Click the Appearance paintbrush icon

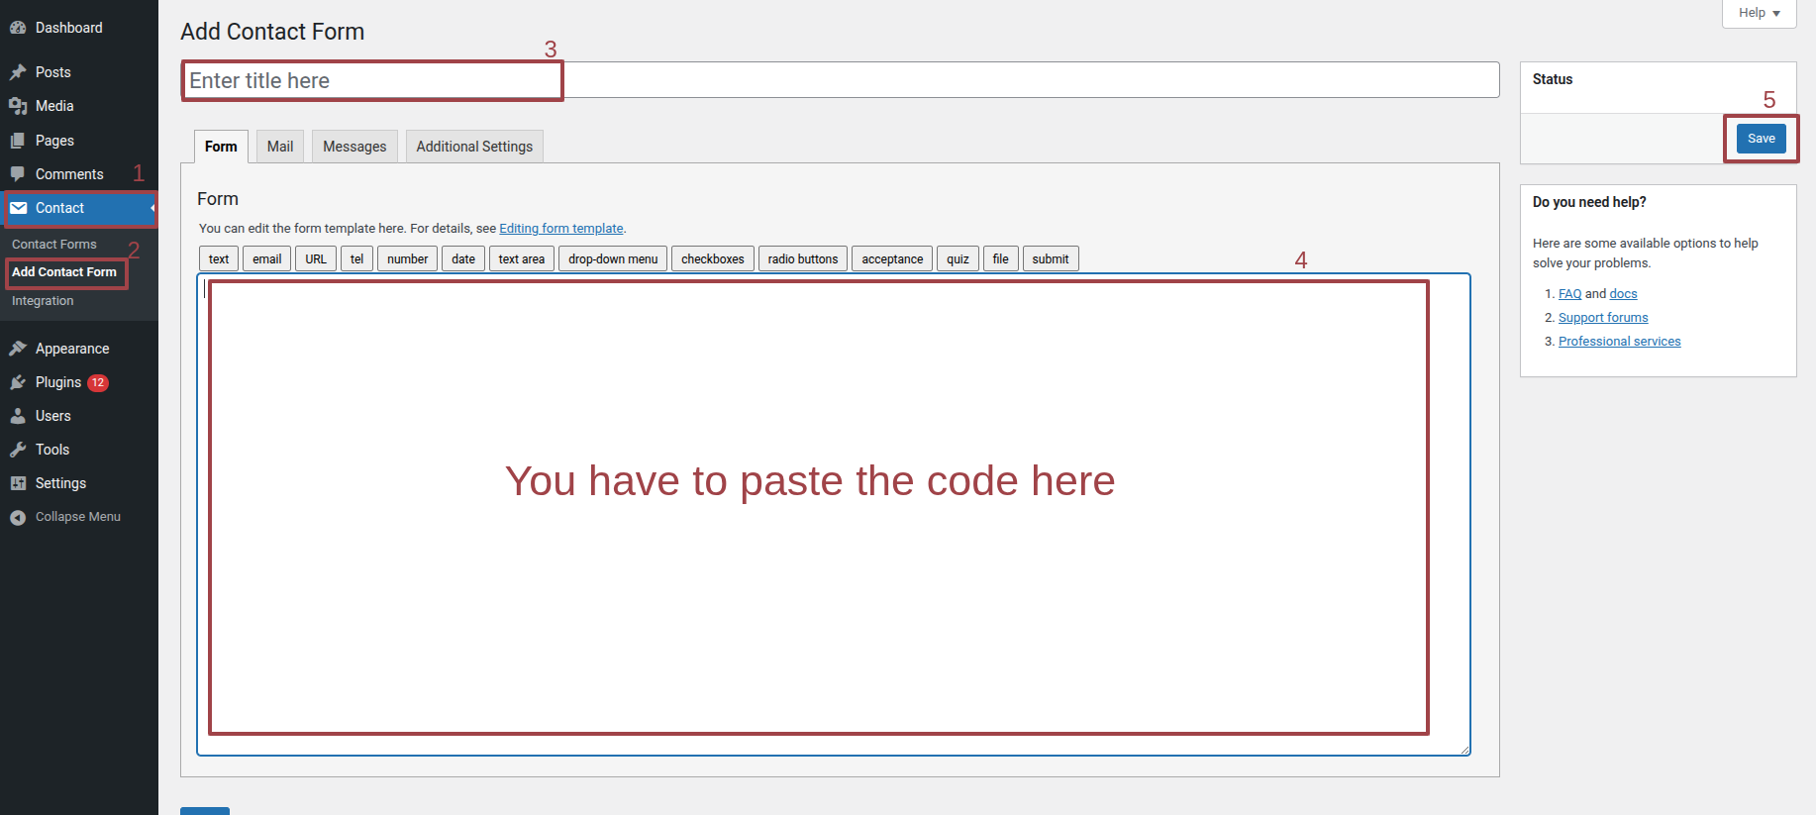18,349
